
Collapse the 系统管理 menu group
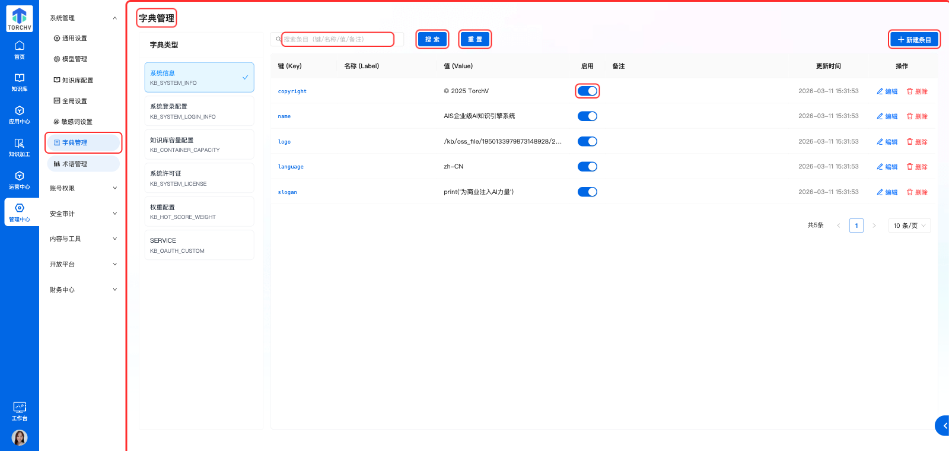83,18
